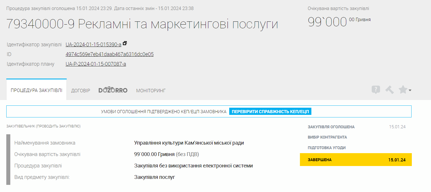Switch to the ДОГОВІР tab
The image size is (431, 192).
tap(80, 91)
